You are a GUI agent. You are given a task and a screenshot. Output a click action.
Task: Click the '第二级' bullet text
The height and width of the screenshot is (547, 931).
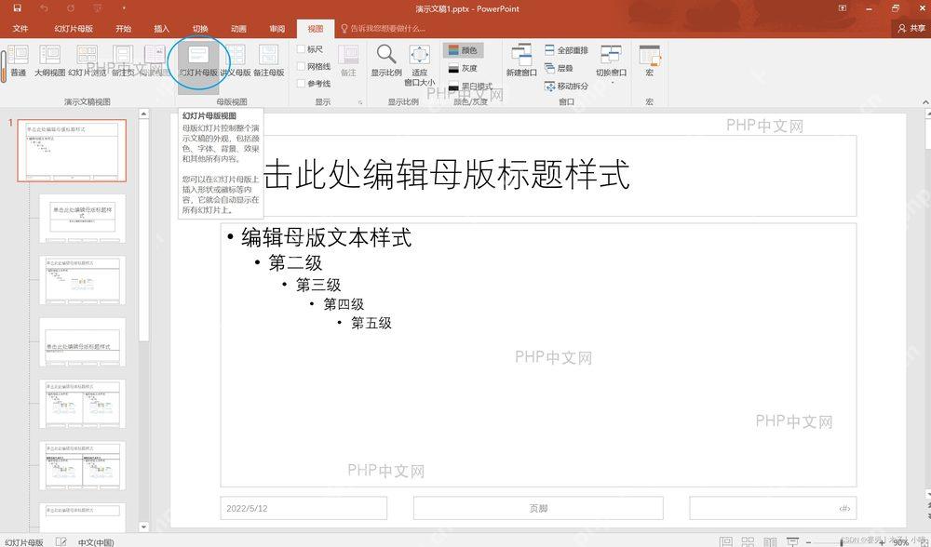click(295, 262)
